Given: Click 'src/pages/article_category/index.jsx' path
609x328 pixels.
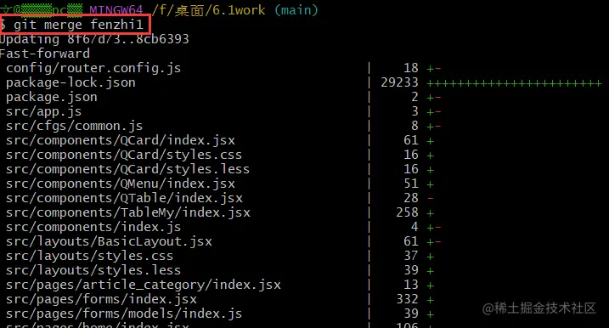Looking at the screenshot, I should pos(144,285).
